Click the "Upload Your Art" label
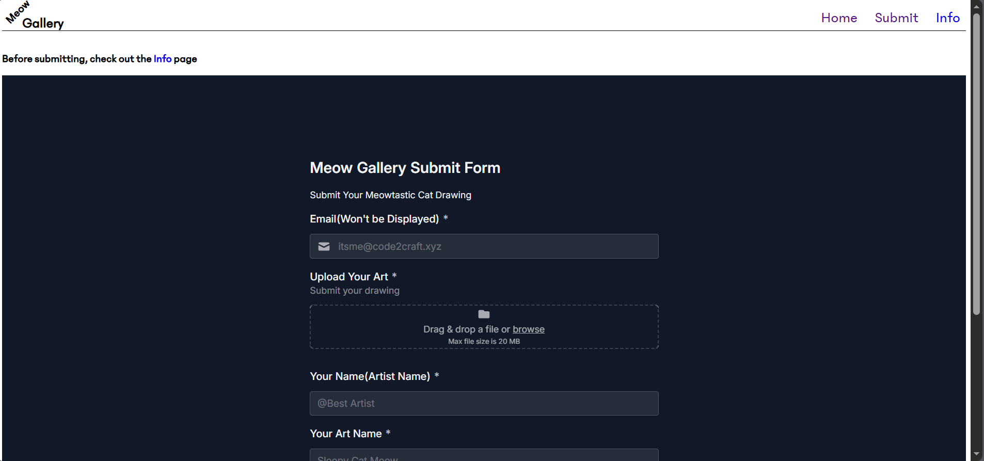This screenshot has width=984, height=461. (x=349, y=277)
